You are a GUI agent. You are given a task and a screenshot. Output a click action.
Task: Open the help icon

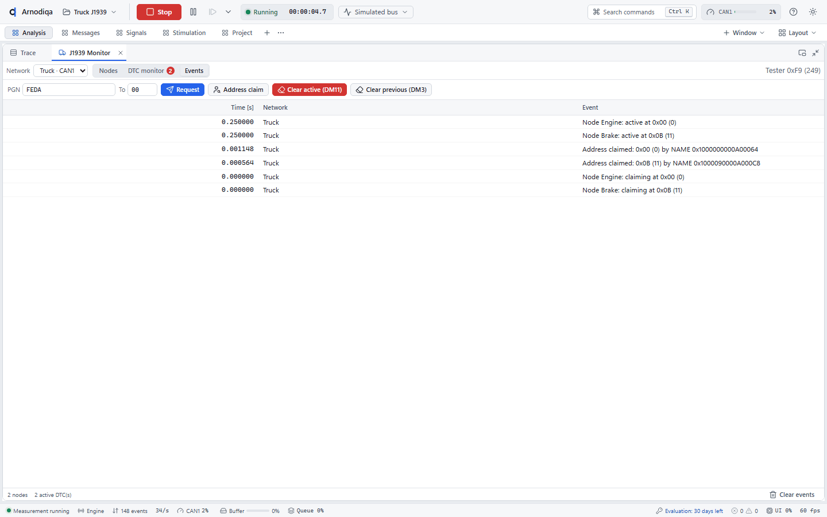[793, 12]
